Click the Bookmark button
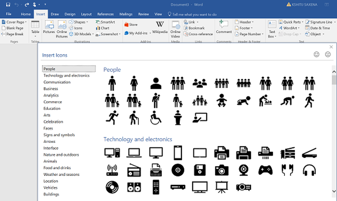337x201 pixels. tap(194, 28)
